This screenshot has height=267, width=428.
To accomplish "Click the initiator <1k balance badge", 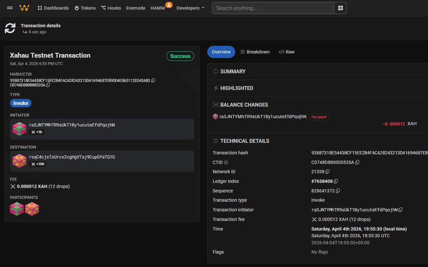I will tap(37, 132).
